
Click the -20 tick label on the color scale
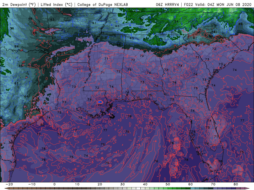point(9,184)
